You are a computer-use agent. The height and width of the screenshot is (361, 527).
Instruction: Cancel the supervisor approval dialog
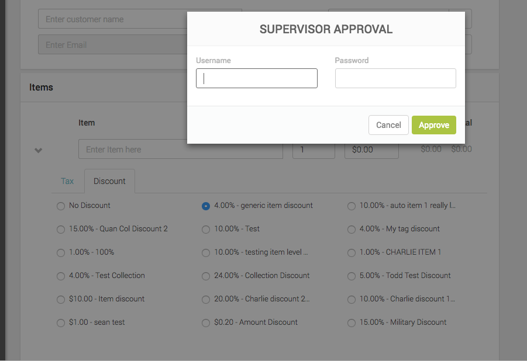pos(388,125)
